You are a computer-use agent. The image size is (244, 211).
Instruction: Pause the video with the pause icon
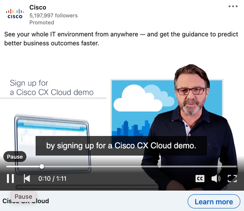pyautogui.click(x=10, y=179)
